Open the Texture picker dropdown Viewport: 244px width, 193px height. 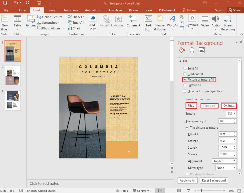pos(231,114)
